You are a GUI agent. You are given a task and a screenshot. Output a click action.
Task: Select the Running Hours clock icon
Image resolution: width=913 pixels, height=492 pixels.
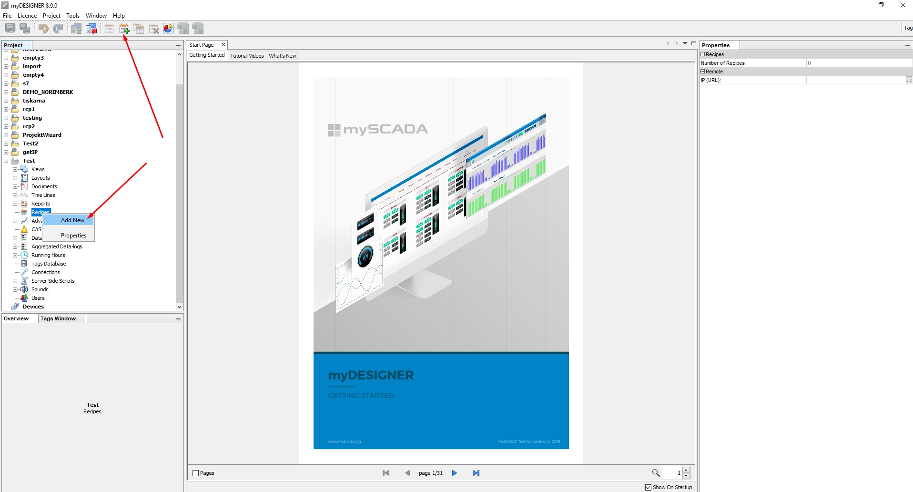point(24,255)
